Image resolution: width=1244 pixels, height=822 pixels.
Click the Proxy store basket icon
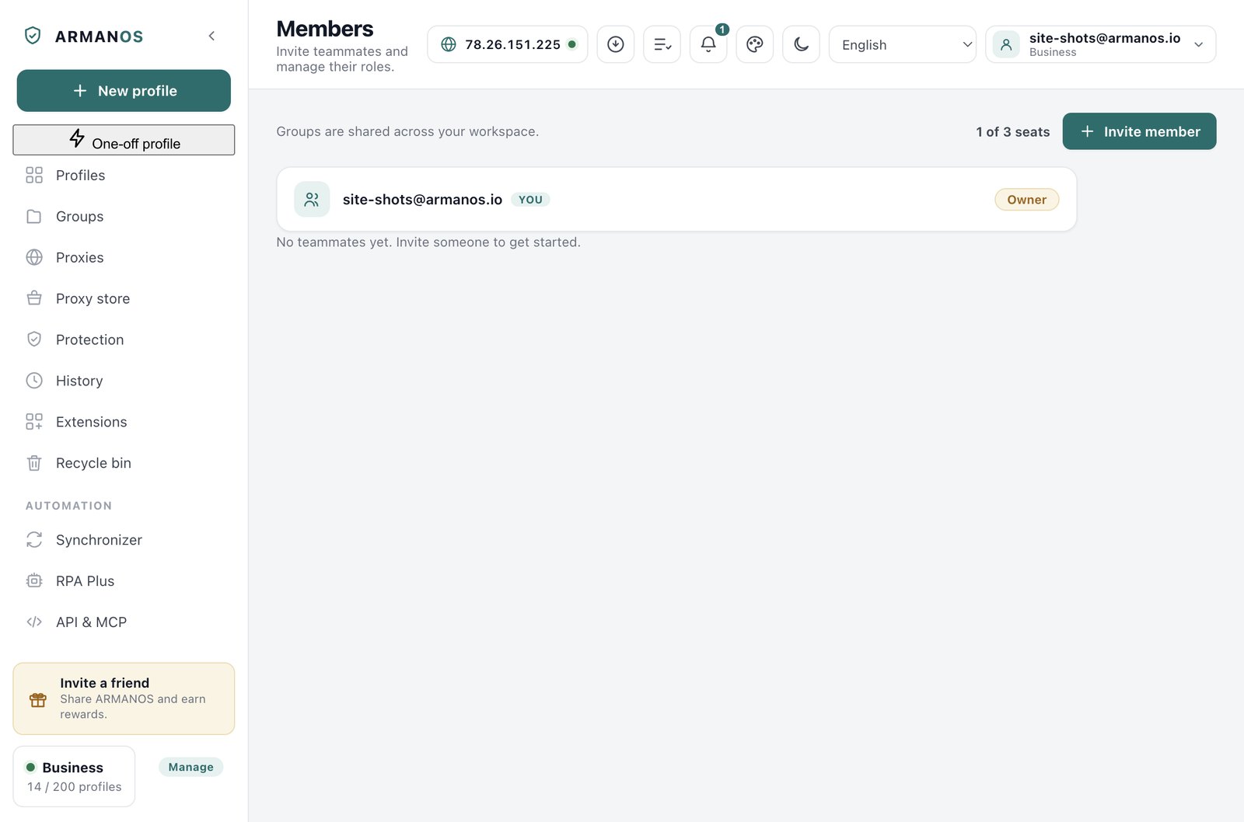click(34, 299)
